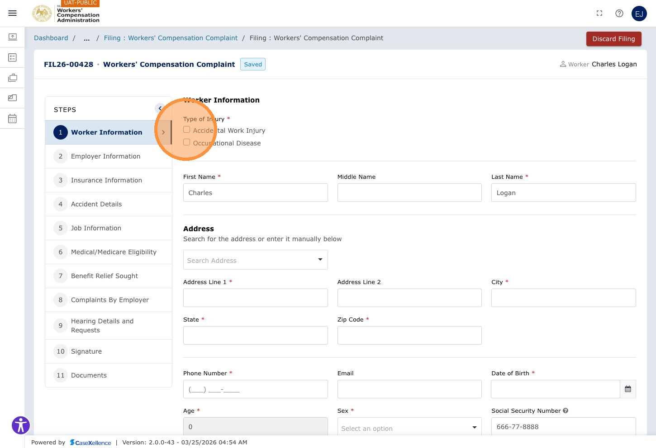Go to step 4 Accident Details
Screen dimensions: 656x448
coord(109,204)
